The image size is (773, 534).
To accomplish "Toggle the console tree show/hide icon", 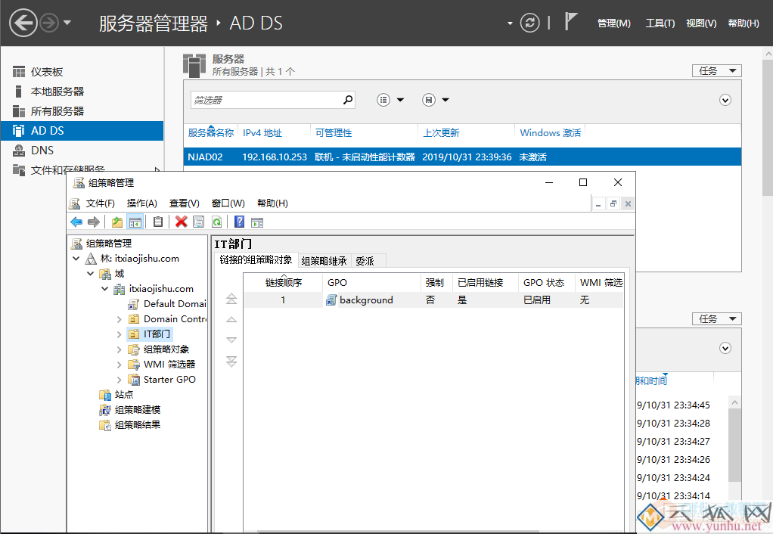I will point(135,221).
